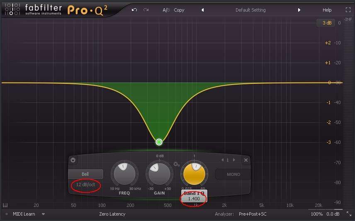Toggle the MIDI Learn button
355x221 pixels.
pyautogui.click(x=24, y=214)
